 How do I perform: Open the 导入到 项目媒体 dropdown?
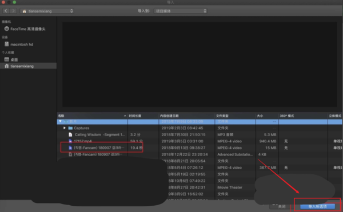(181, 11)
